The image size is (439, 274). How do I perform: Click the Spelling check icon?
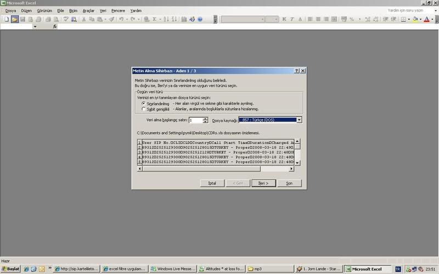tap(66, 19)
